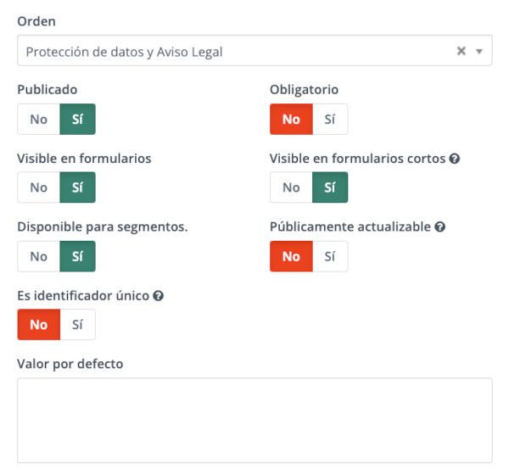Disable Disponible para segmentos with No

pyautogui.click(x=39, y=256)
